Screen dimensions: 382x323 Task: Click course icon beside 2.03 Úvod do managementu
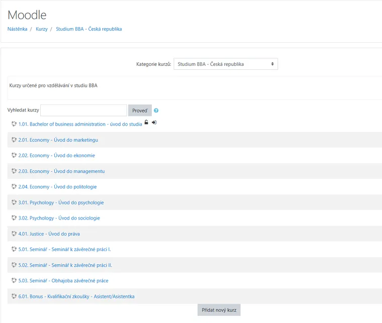(x=14, y=171)
